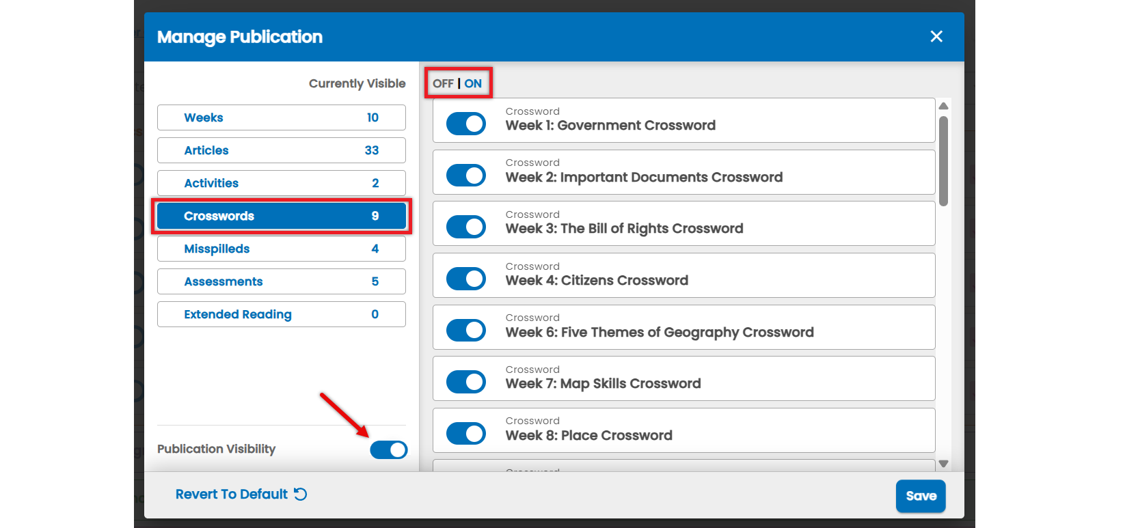1138x528 pixels.
Task: Turn off Week 7: Map Skills Crossword
Action: tap(466, 382)
